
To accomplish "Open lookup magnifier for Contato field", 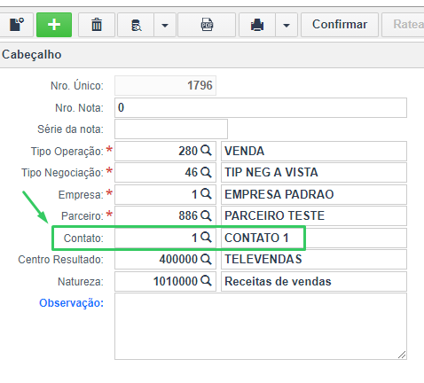I will [x=206, y=237].
